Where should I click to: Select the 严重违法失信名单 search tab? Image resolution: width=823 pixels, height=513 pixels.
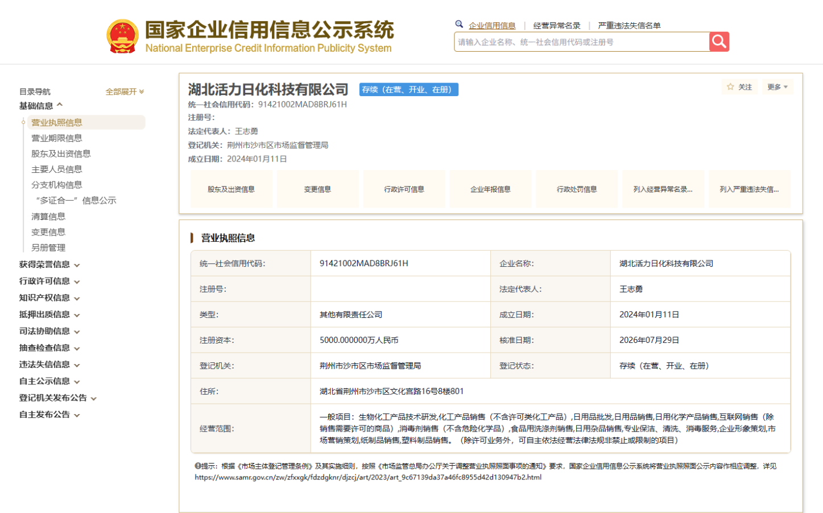pos(629,26)
